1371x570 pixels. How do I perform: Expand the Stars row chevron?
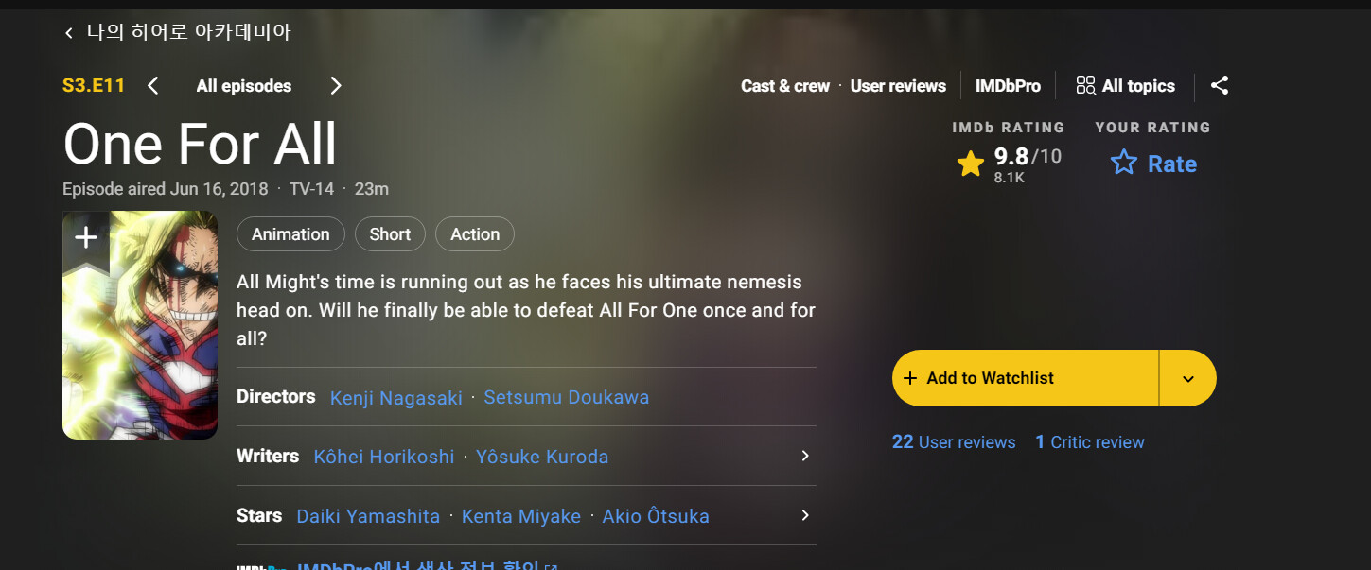point(805,515)
